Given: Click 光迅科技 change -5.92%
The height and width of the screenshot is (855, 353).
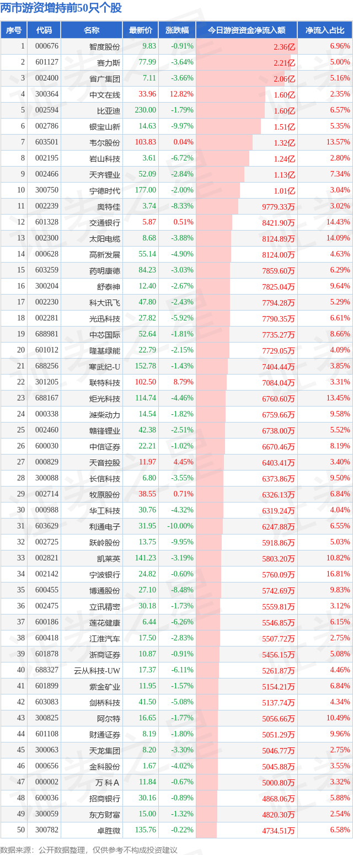Looking at the screenshot, I should click(x=182, y=318).
